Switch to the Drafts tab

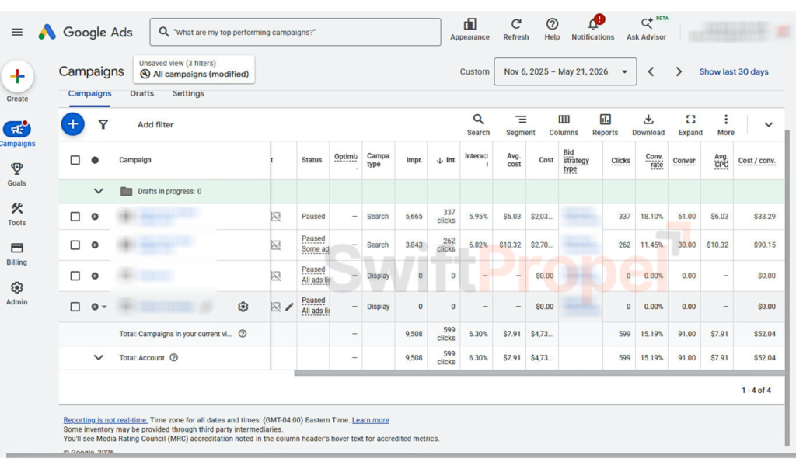pos(141,93)
